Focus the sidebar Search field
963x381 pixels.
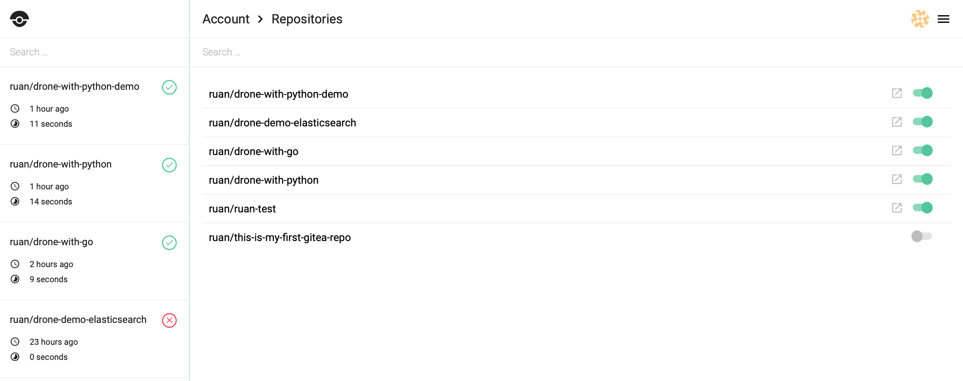[x=94, y=52]
